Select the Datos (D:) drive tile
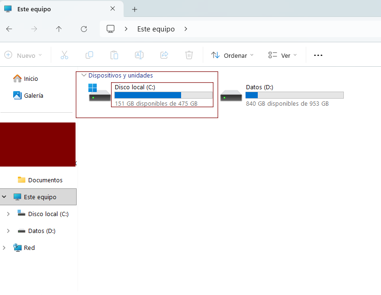 282,95
